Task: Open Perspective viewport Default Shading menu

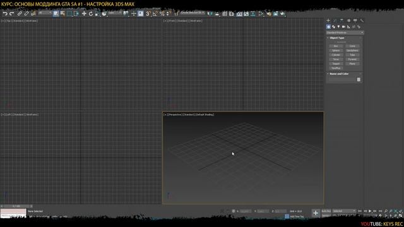Action: pyautogui.click(x=205, y=115)
